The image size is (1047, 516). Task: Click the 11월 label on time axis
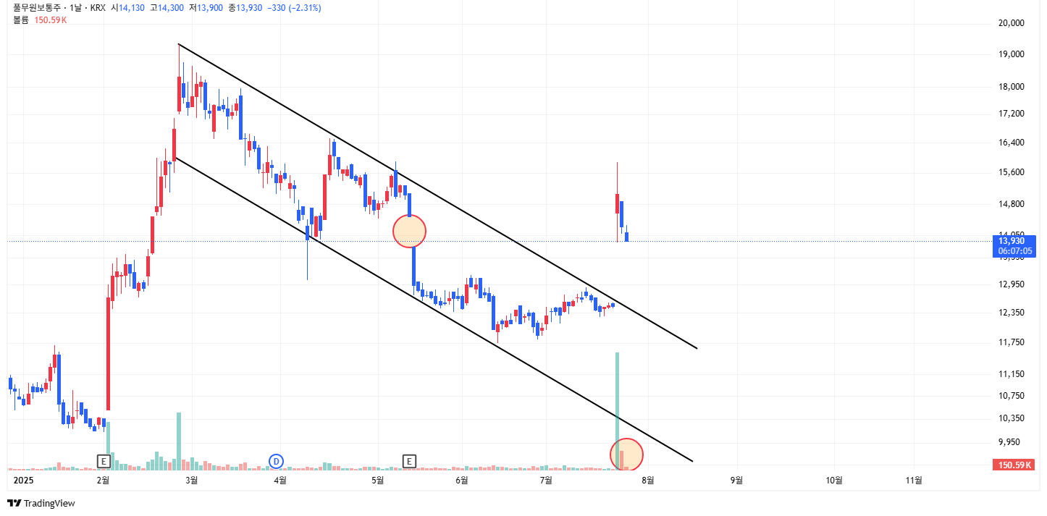tap(914, 479)
